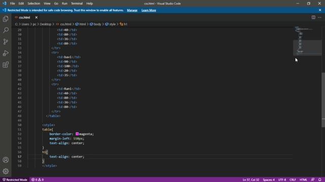
Task: Click the notifications bell in status bar
Action: (x=319, y=180)
